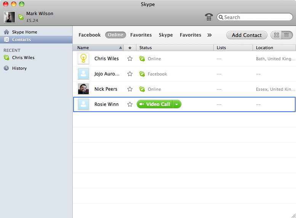Screen dimensions: 296x218
Task: Mark Chris Wiles as favorite star
Action: point(130,59)
